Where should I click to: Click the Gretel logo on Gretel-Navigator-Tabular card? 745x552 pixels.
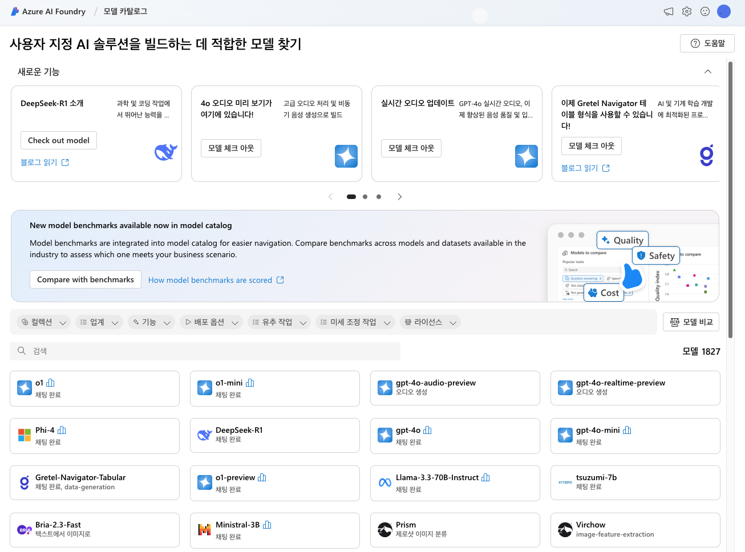(x=25, y=482)
